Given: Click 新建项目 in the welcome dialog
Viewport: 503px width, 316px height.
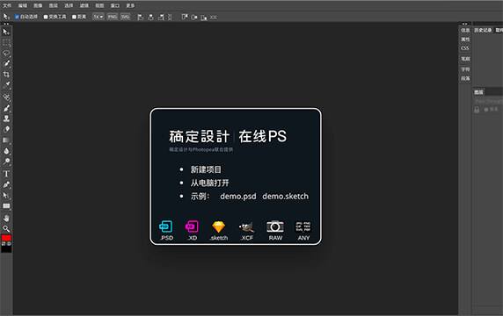Looking at the screenshot, I should click(206, 169).
